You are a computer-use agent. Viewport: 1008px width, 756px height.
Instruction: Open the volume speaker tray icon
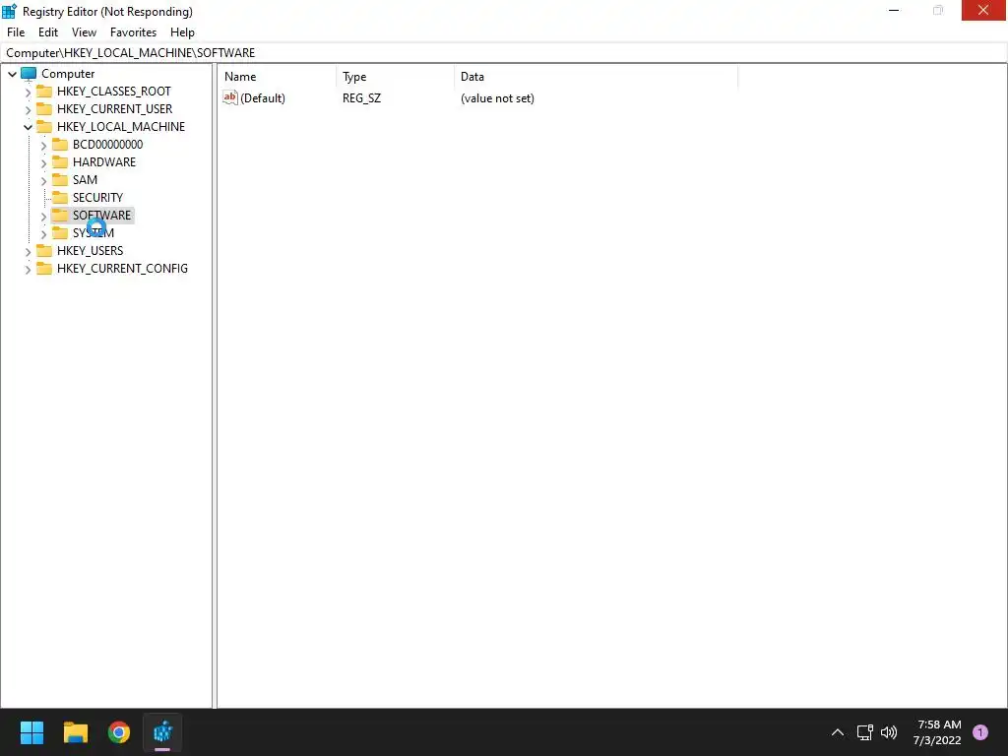(x=889, y=732)
